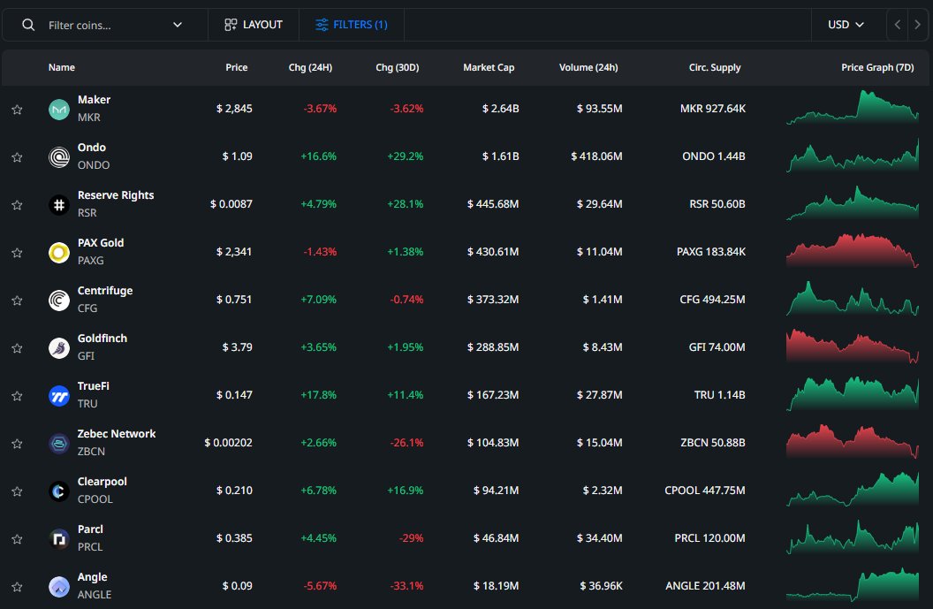Image resolution: width=933 pixels, height=609 pixels.
Task: Open the Reserve Rights coin link
Action: pos(116,194)
